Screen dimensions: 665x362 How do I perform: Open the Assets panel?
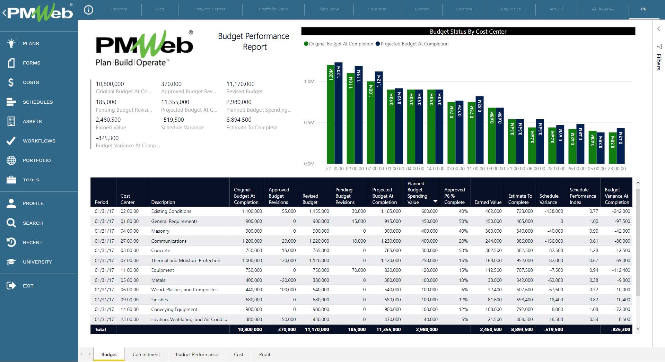[32, 121]
